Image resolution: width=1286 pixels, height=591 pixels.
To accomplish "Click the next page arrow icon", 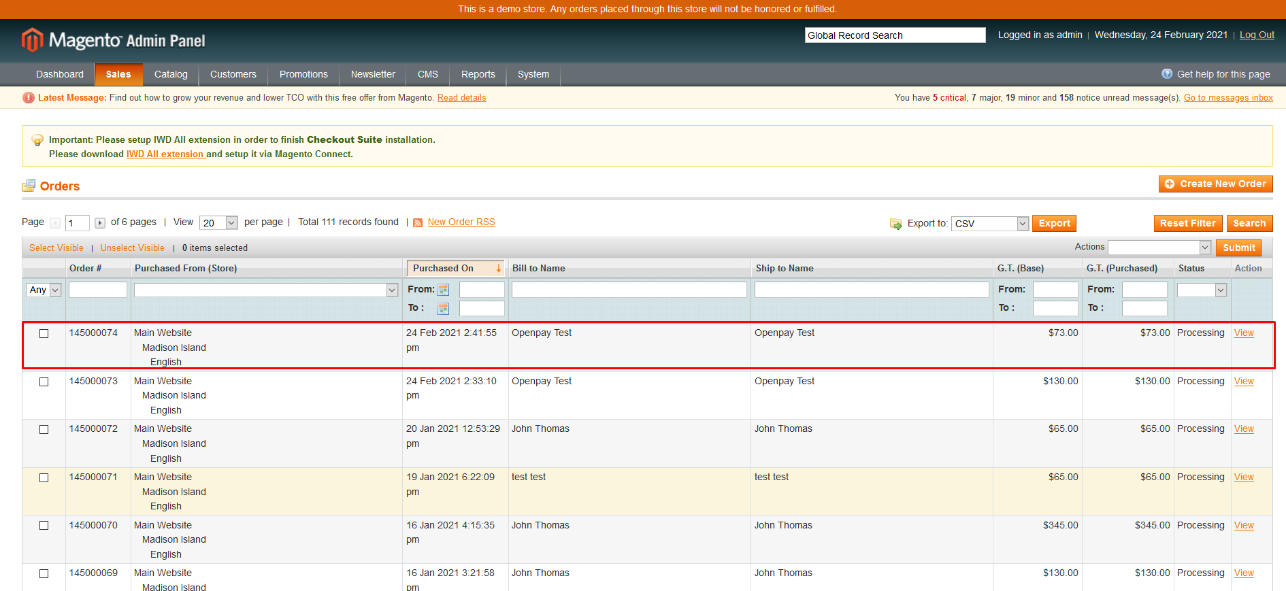I will click(100, 223).
